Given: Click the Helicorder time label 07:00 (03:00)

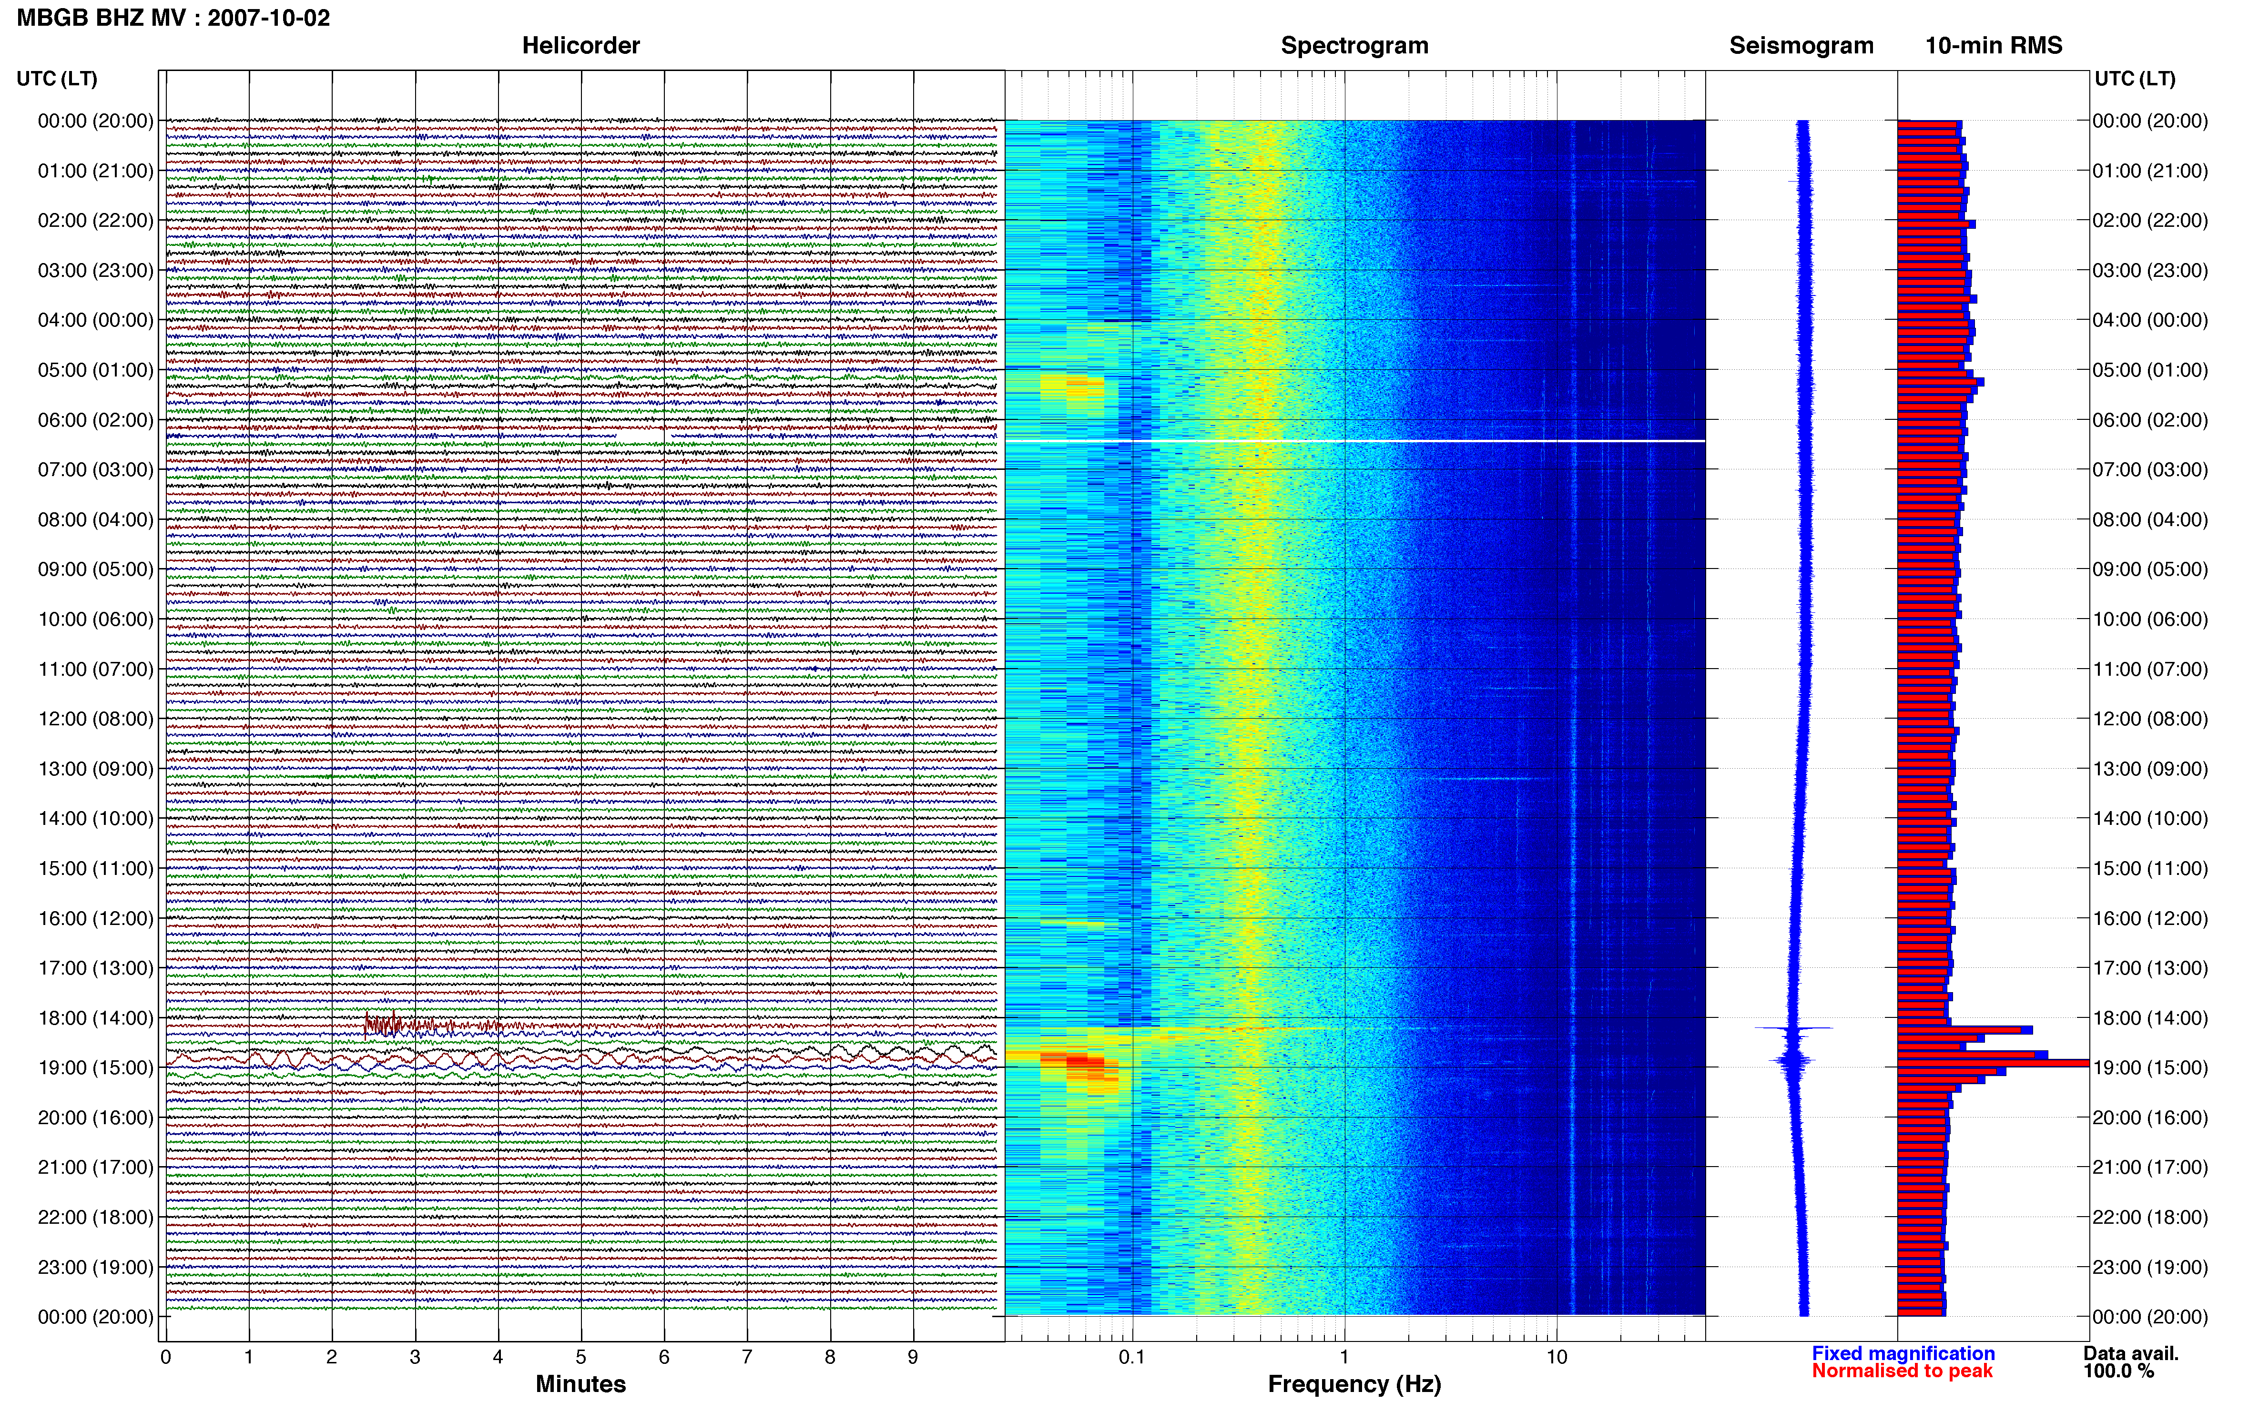Looking at the screenshot, I should tap(95, 470).
